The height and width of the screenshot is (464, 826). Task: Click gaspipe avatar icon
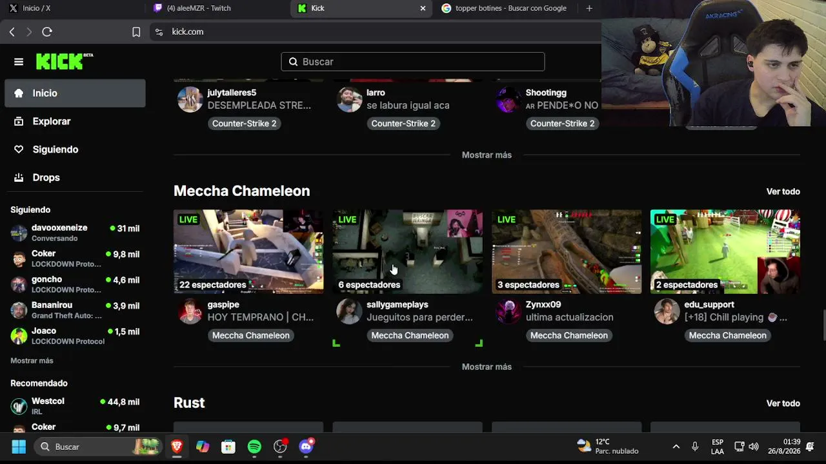(x=190, y=312)
